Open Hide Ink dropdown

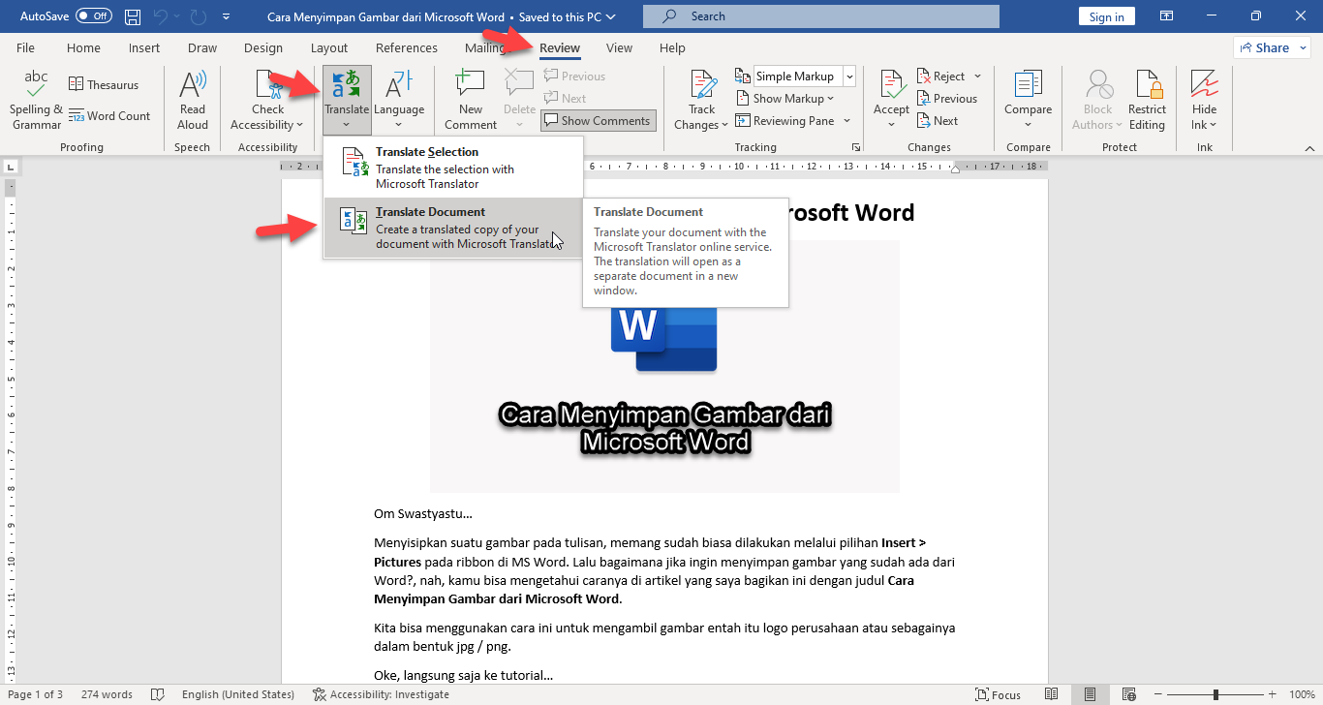(1204, 101)
